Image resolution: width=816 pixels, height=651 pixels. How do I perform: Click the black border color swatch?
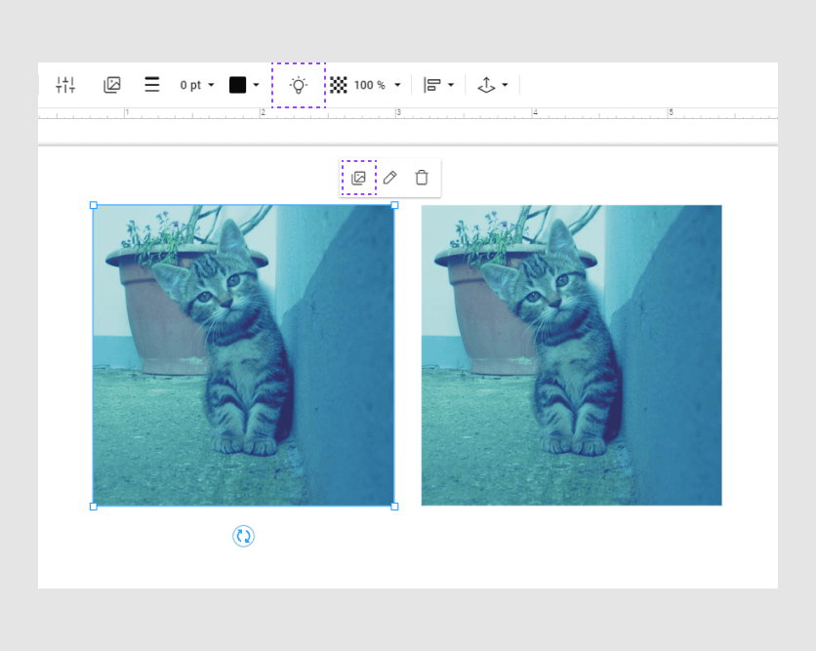(x=235, y=85)
